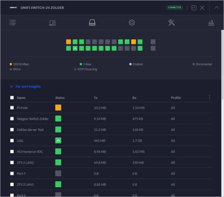The width and height of the screenshot is (224, 197).
Task: Open the Statistics bar chart tab
Action: pyautogui.click(x=211, y=23)
